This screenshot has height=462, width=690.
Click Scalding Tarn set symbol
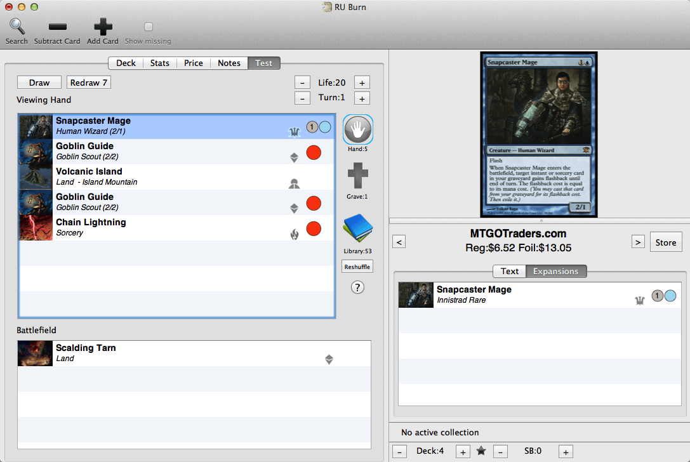click(x=329, y=359)
